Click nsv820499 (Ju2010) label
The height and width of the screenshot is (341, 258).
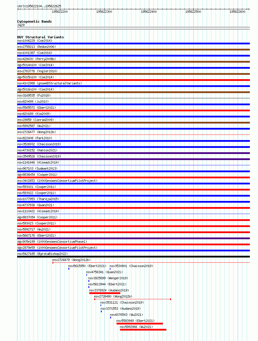tap(33, 101)
